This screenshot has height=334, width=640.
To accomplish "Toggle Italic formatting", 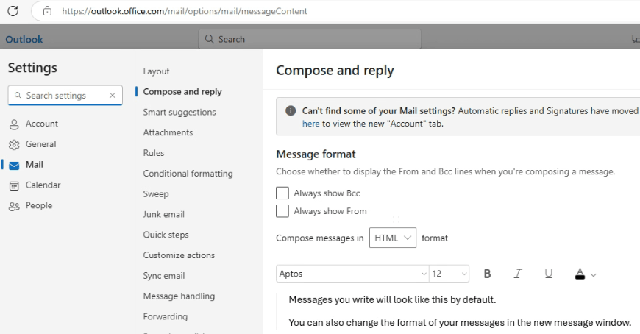I will point(518,274).
